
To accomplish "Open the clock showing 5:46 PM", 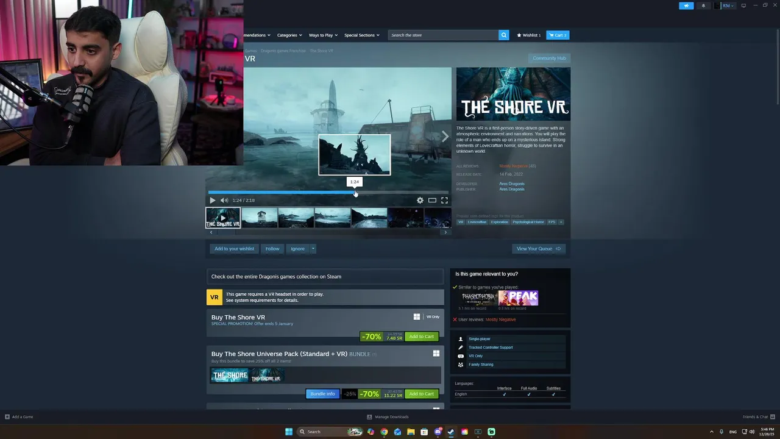I will pyautogui.click(x=767, y=432).
